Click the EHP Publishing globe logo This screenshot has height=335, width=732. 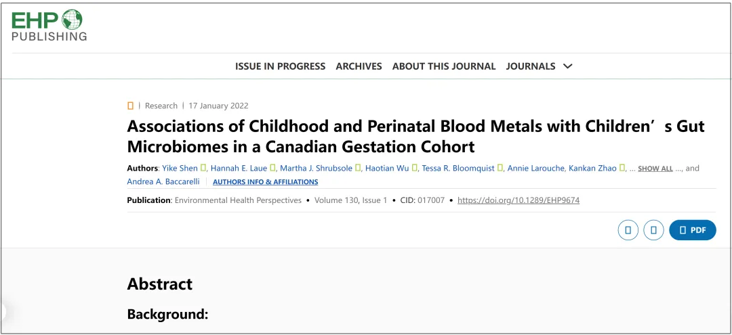(49, 26)
